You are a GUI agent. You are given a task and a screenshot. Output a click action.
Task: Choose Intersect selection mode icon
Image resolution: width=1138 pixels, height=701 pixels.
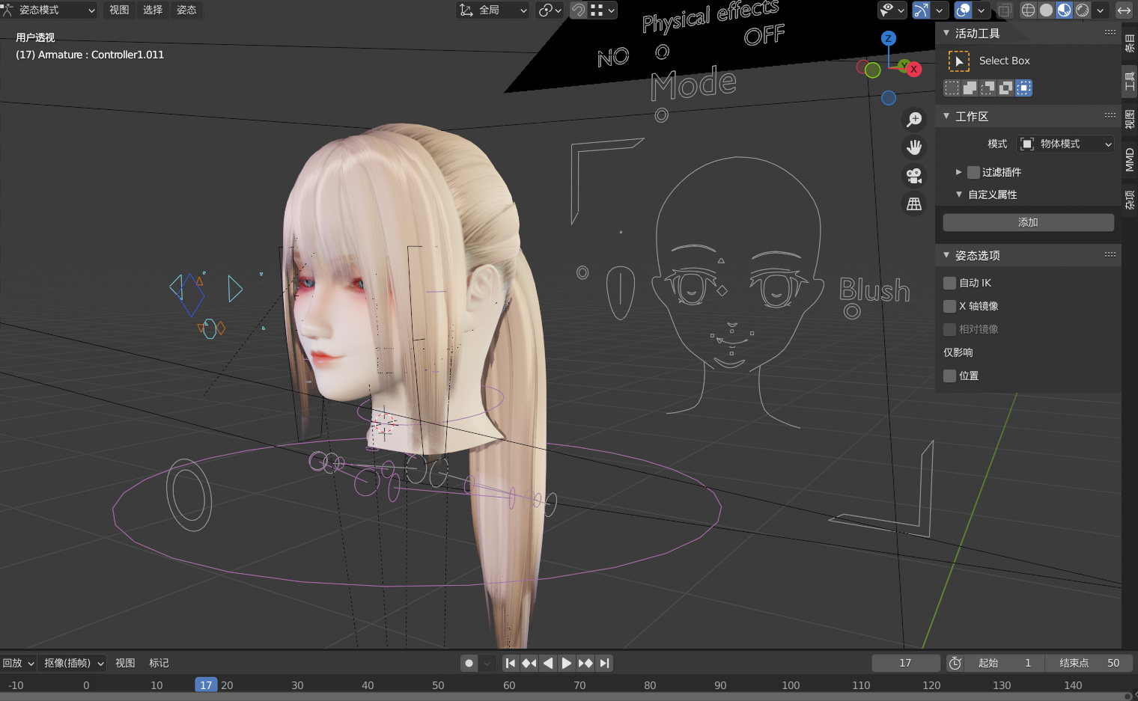tap(1023, 88)
